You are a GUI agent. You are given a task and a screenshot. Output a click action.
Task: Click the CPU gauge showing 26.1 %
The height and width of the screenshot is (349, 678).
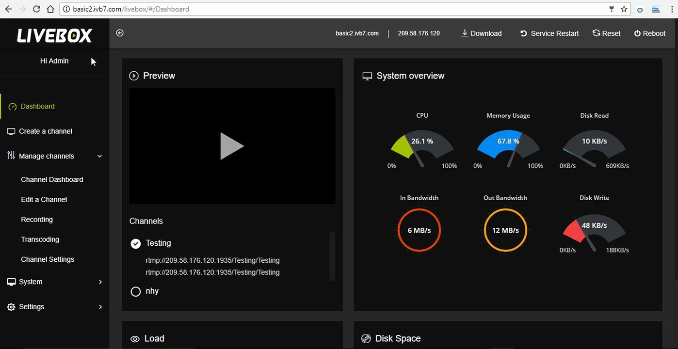422,148
